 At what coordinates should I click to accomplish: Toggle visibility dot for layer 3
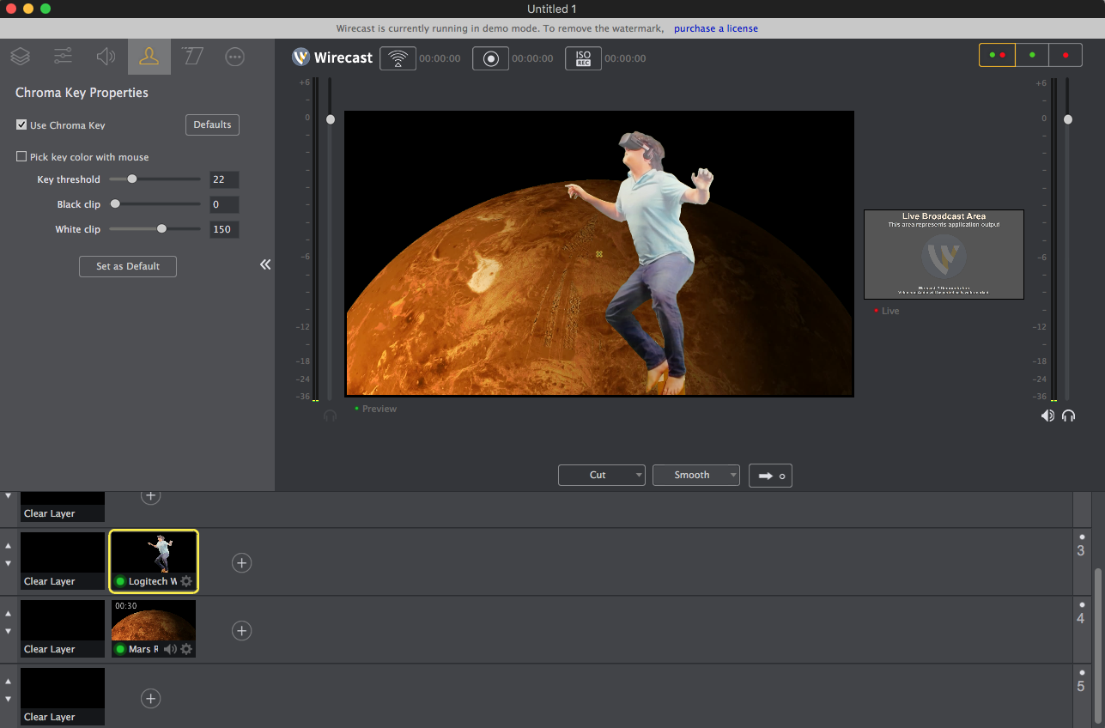(x=1082, y=537)
